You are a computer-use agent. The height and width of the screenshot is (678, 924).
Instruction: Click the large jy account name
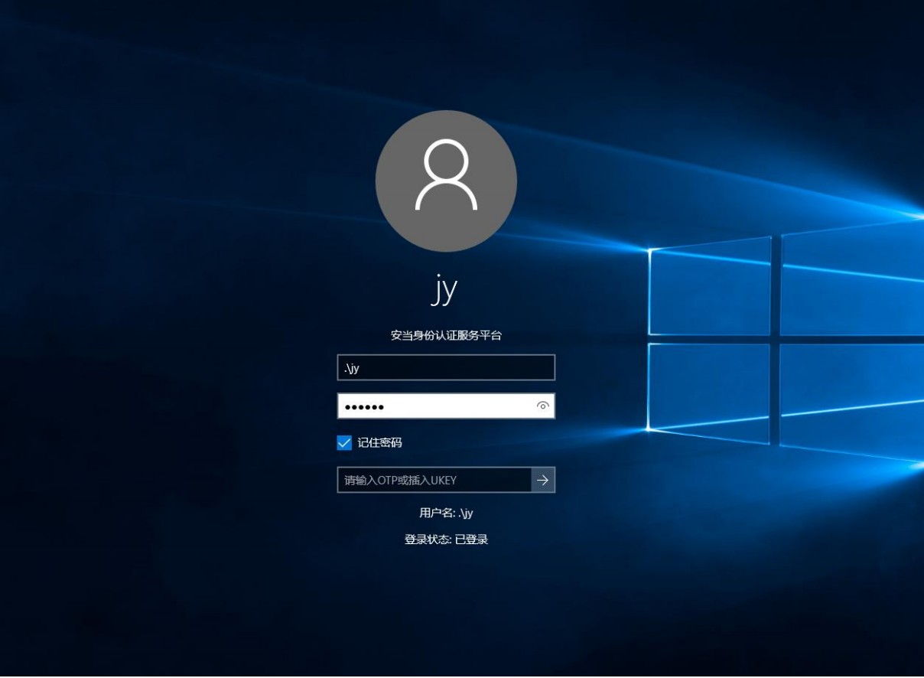click(x=444, y=290)
